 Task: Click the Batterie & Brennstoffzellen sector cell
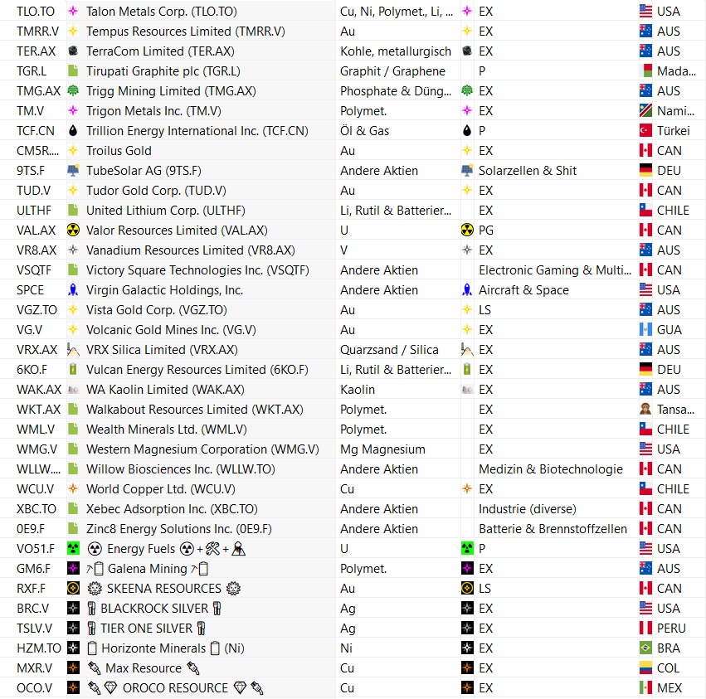(x=553, y=528)
